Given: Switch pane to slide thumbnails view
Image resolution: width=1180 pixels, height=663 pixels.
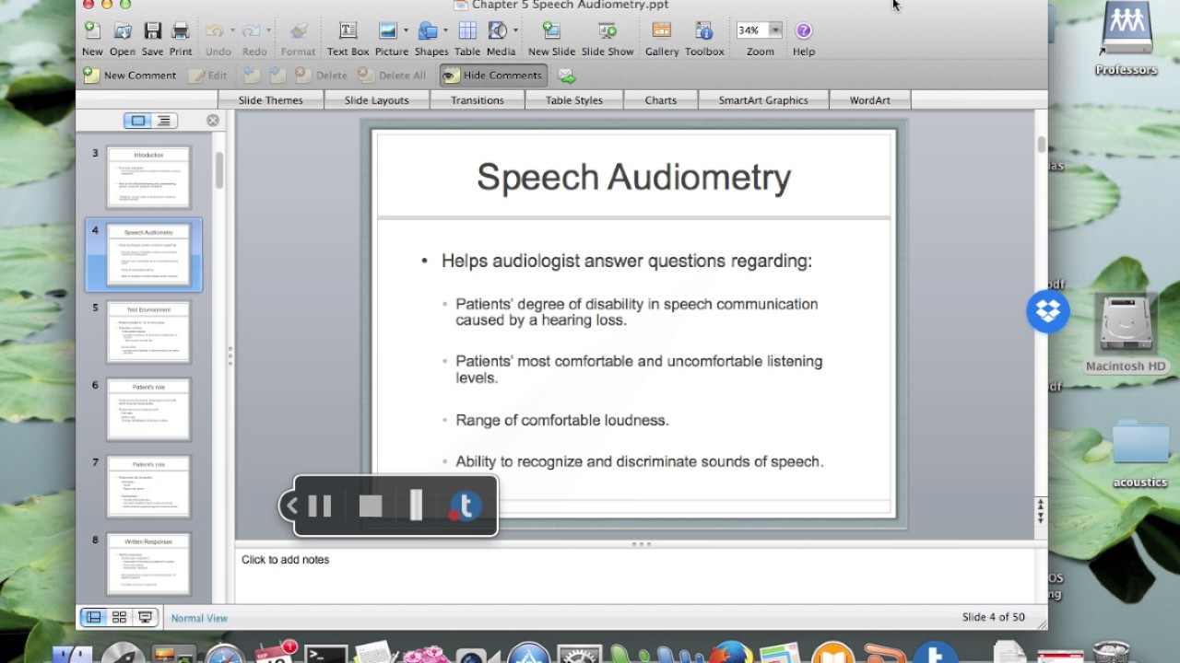Looking at the screenshot, I should click(137, 121).
